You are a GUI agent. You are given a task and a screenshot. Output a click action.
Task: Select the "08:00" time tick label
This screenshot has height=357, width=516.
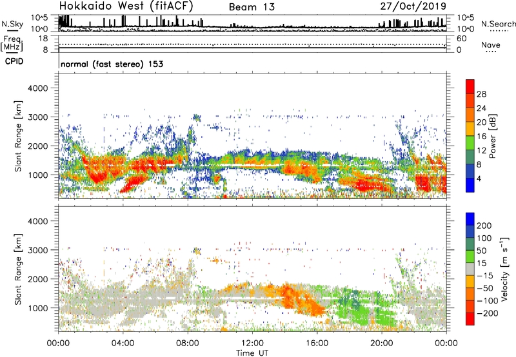point(188,343)
